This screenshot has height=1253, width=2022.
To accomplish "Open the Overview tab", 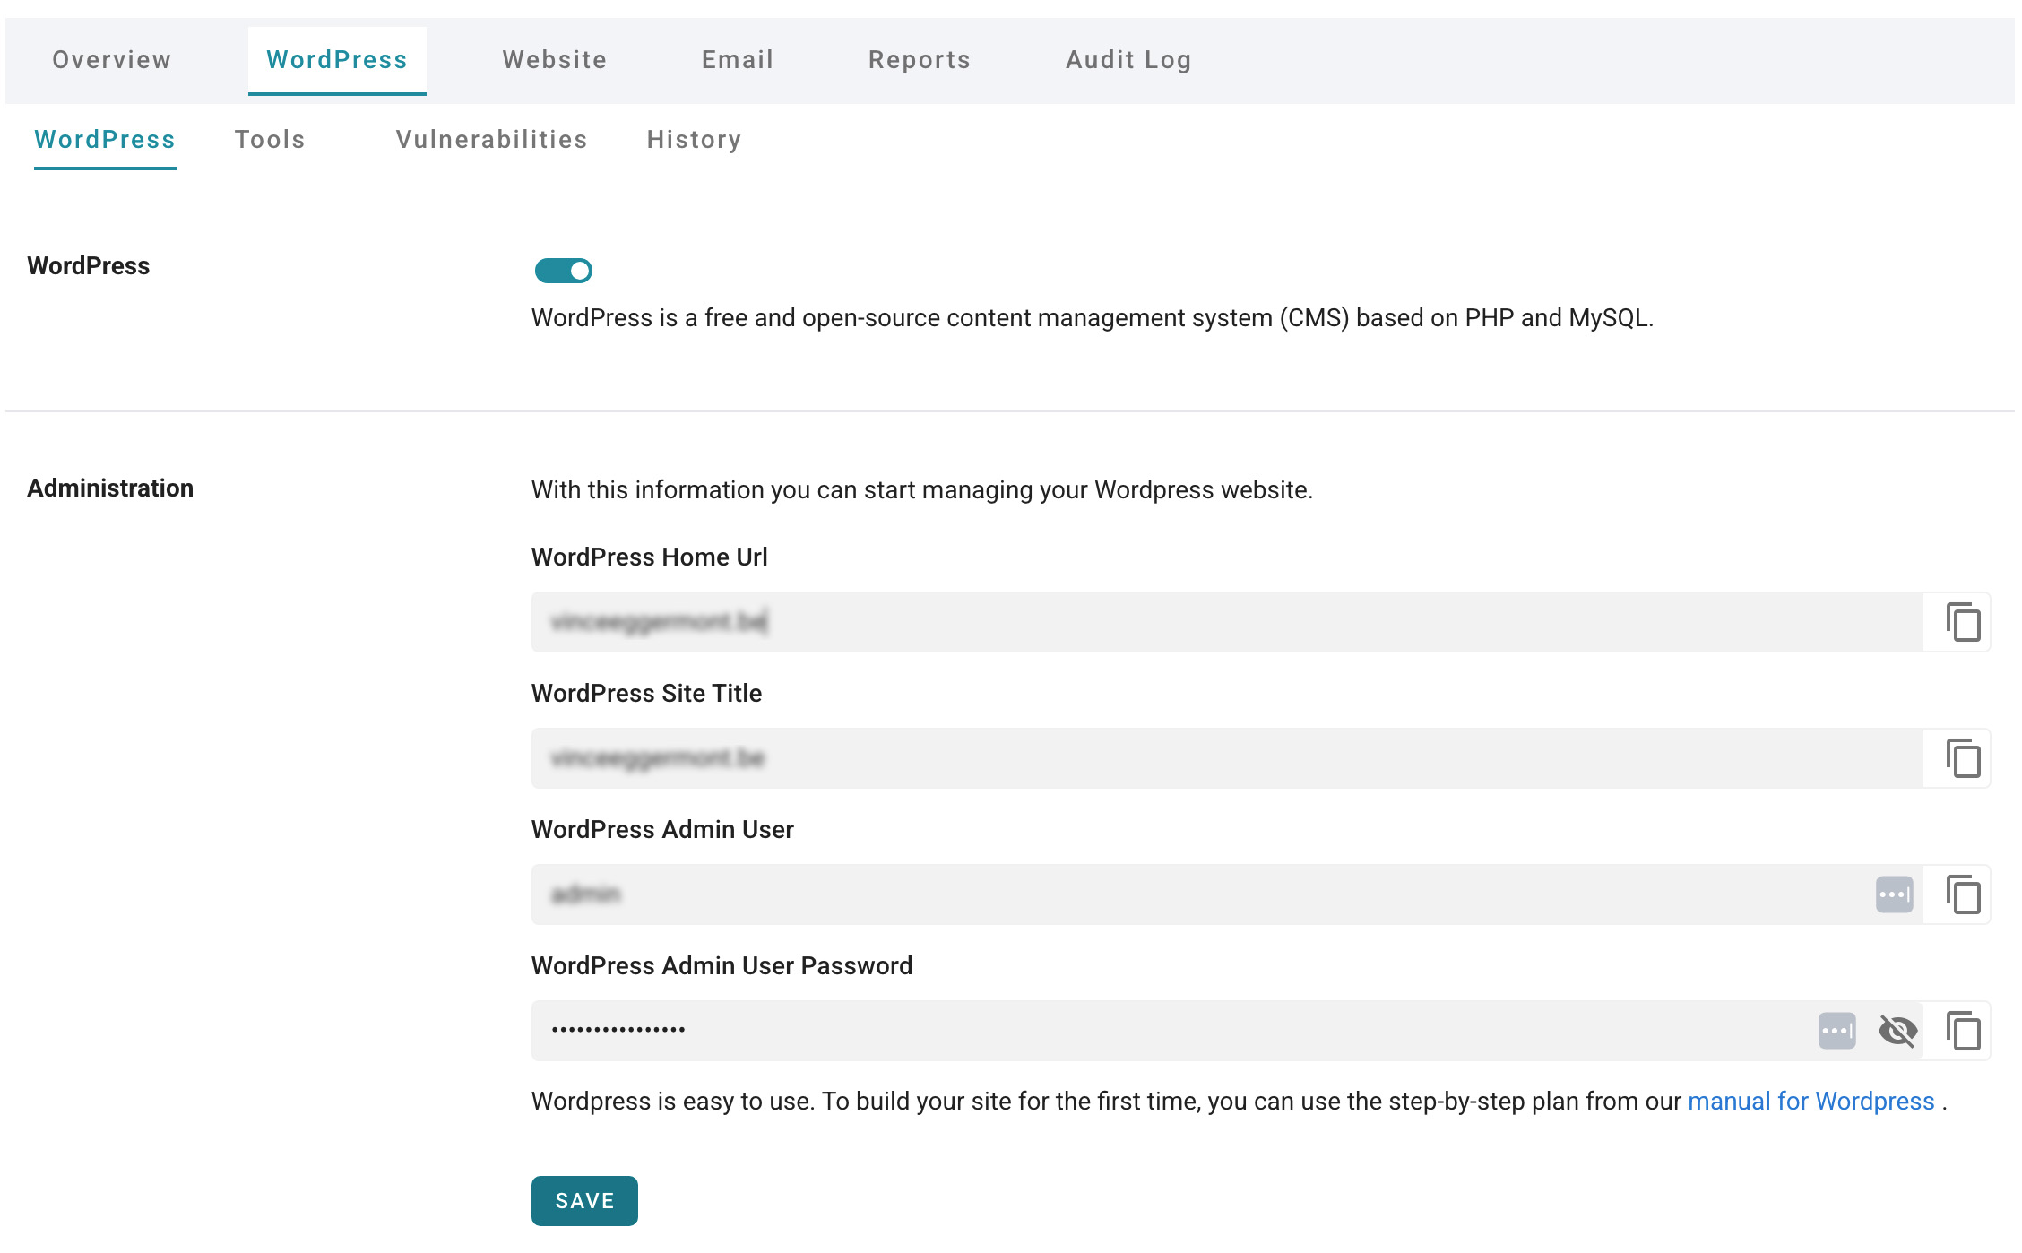I will click(x=112, y=60).
